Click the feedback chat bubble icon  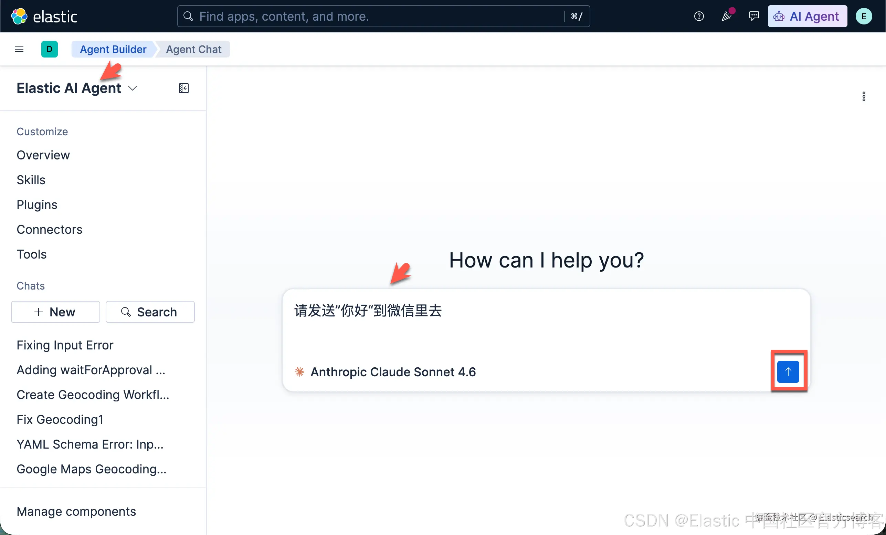tap(754, 16)
